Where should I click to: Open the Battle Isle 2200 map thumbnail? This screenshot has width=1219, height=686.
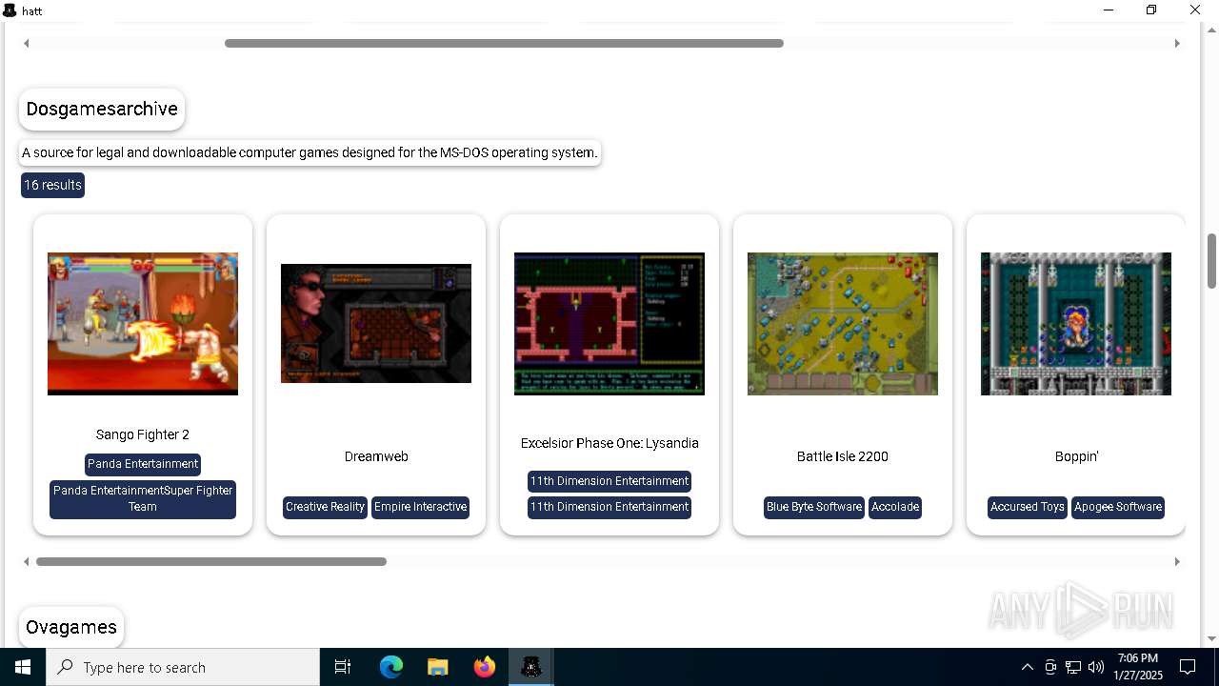tap(843, 324)
